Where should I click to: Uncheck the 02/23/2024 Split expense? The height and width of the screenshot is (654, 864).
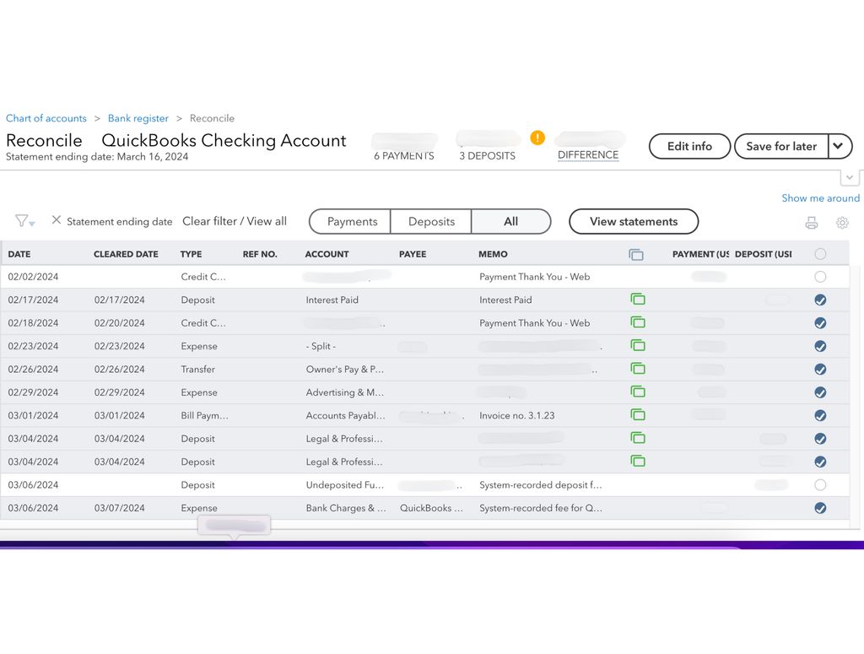coord(820,346)
